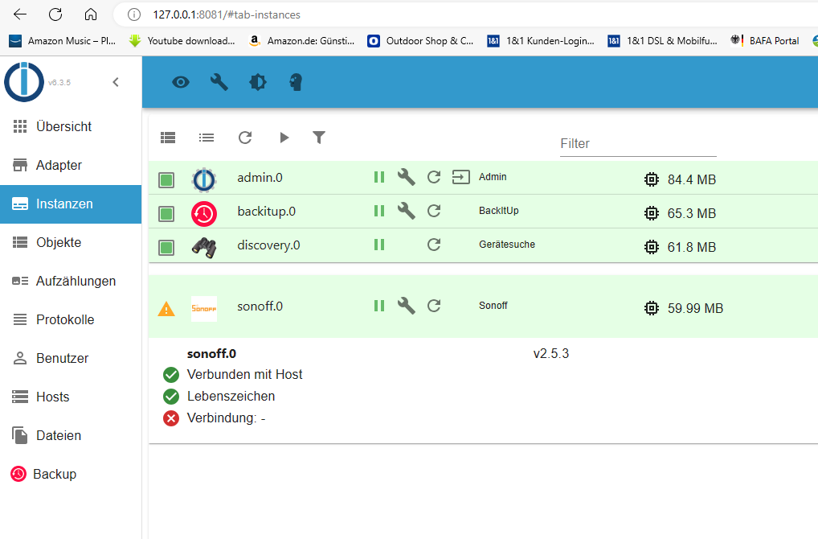Click sonoff.0 warning triangle icon

coord(166,309)
